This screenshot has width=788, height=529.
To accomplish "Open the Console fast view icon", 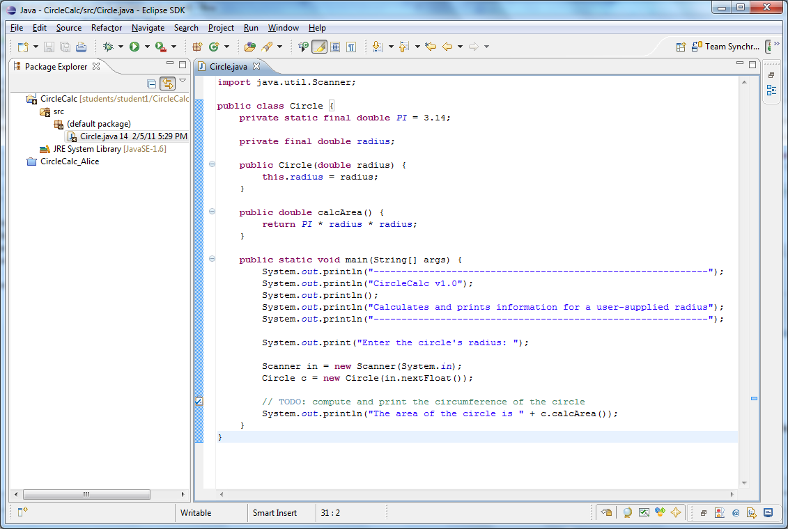I will pos(768,513).
